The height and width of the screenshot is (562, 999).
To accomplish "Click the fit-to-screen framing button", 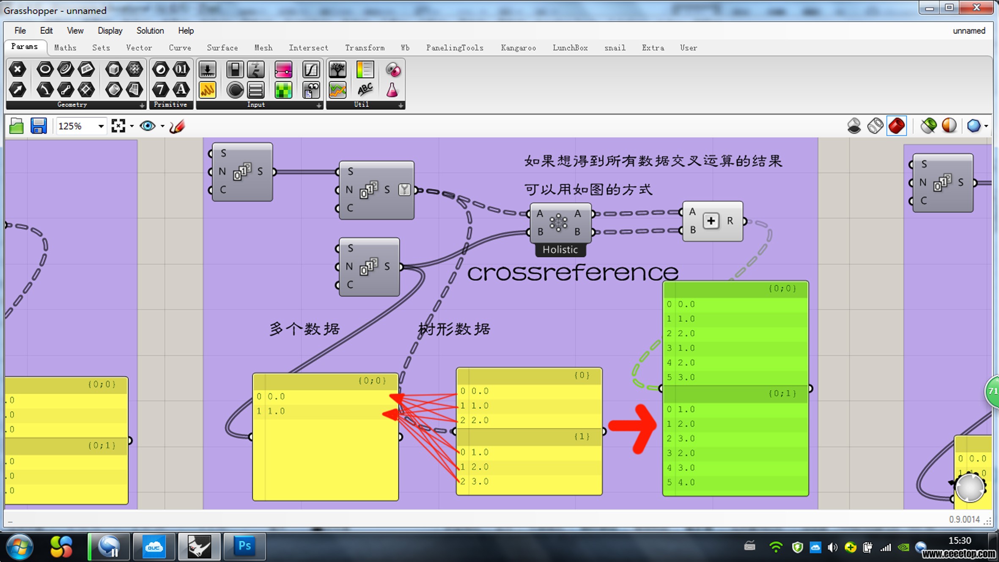I will click(x=118, y=126).
